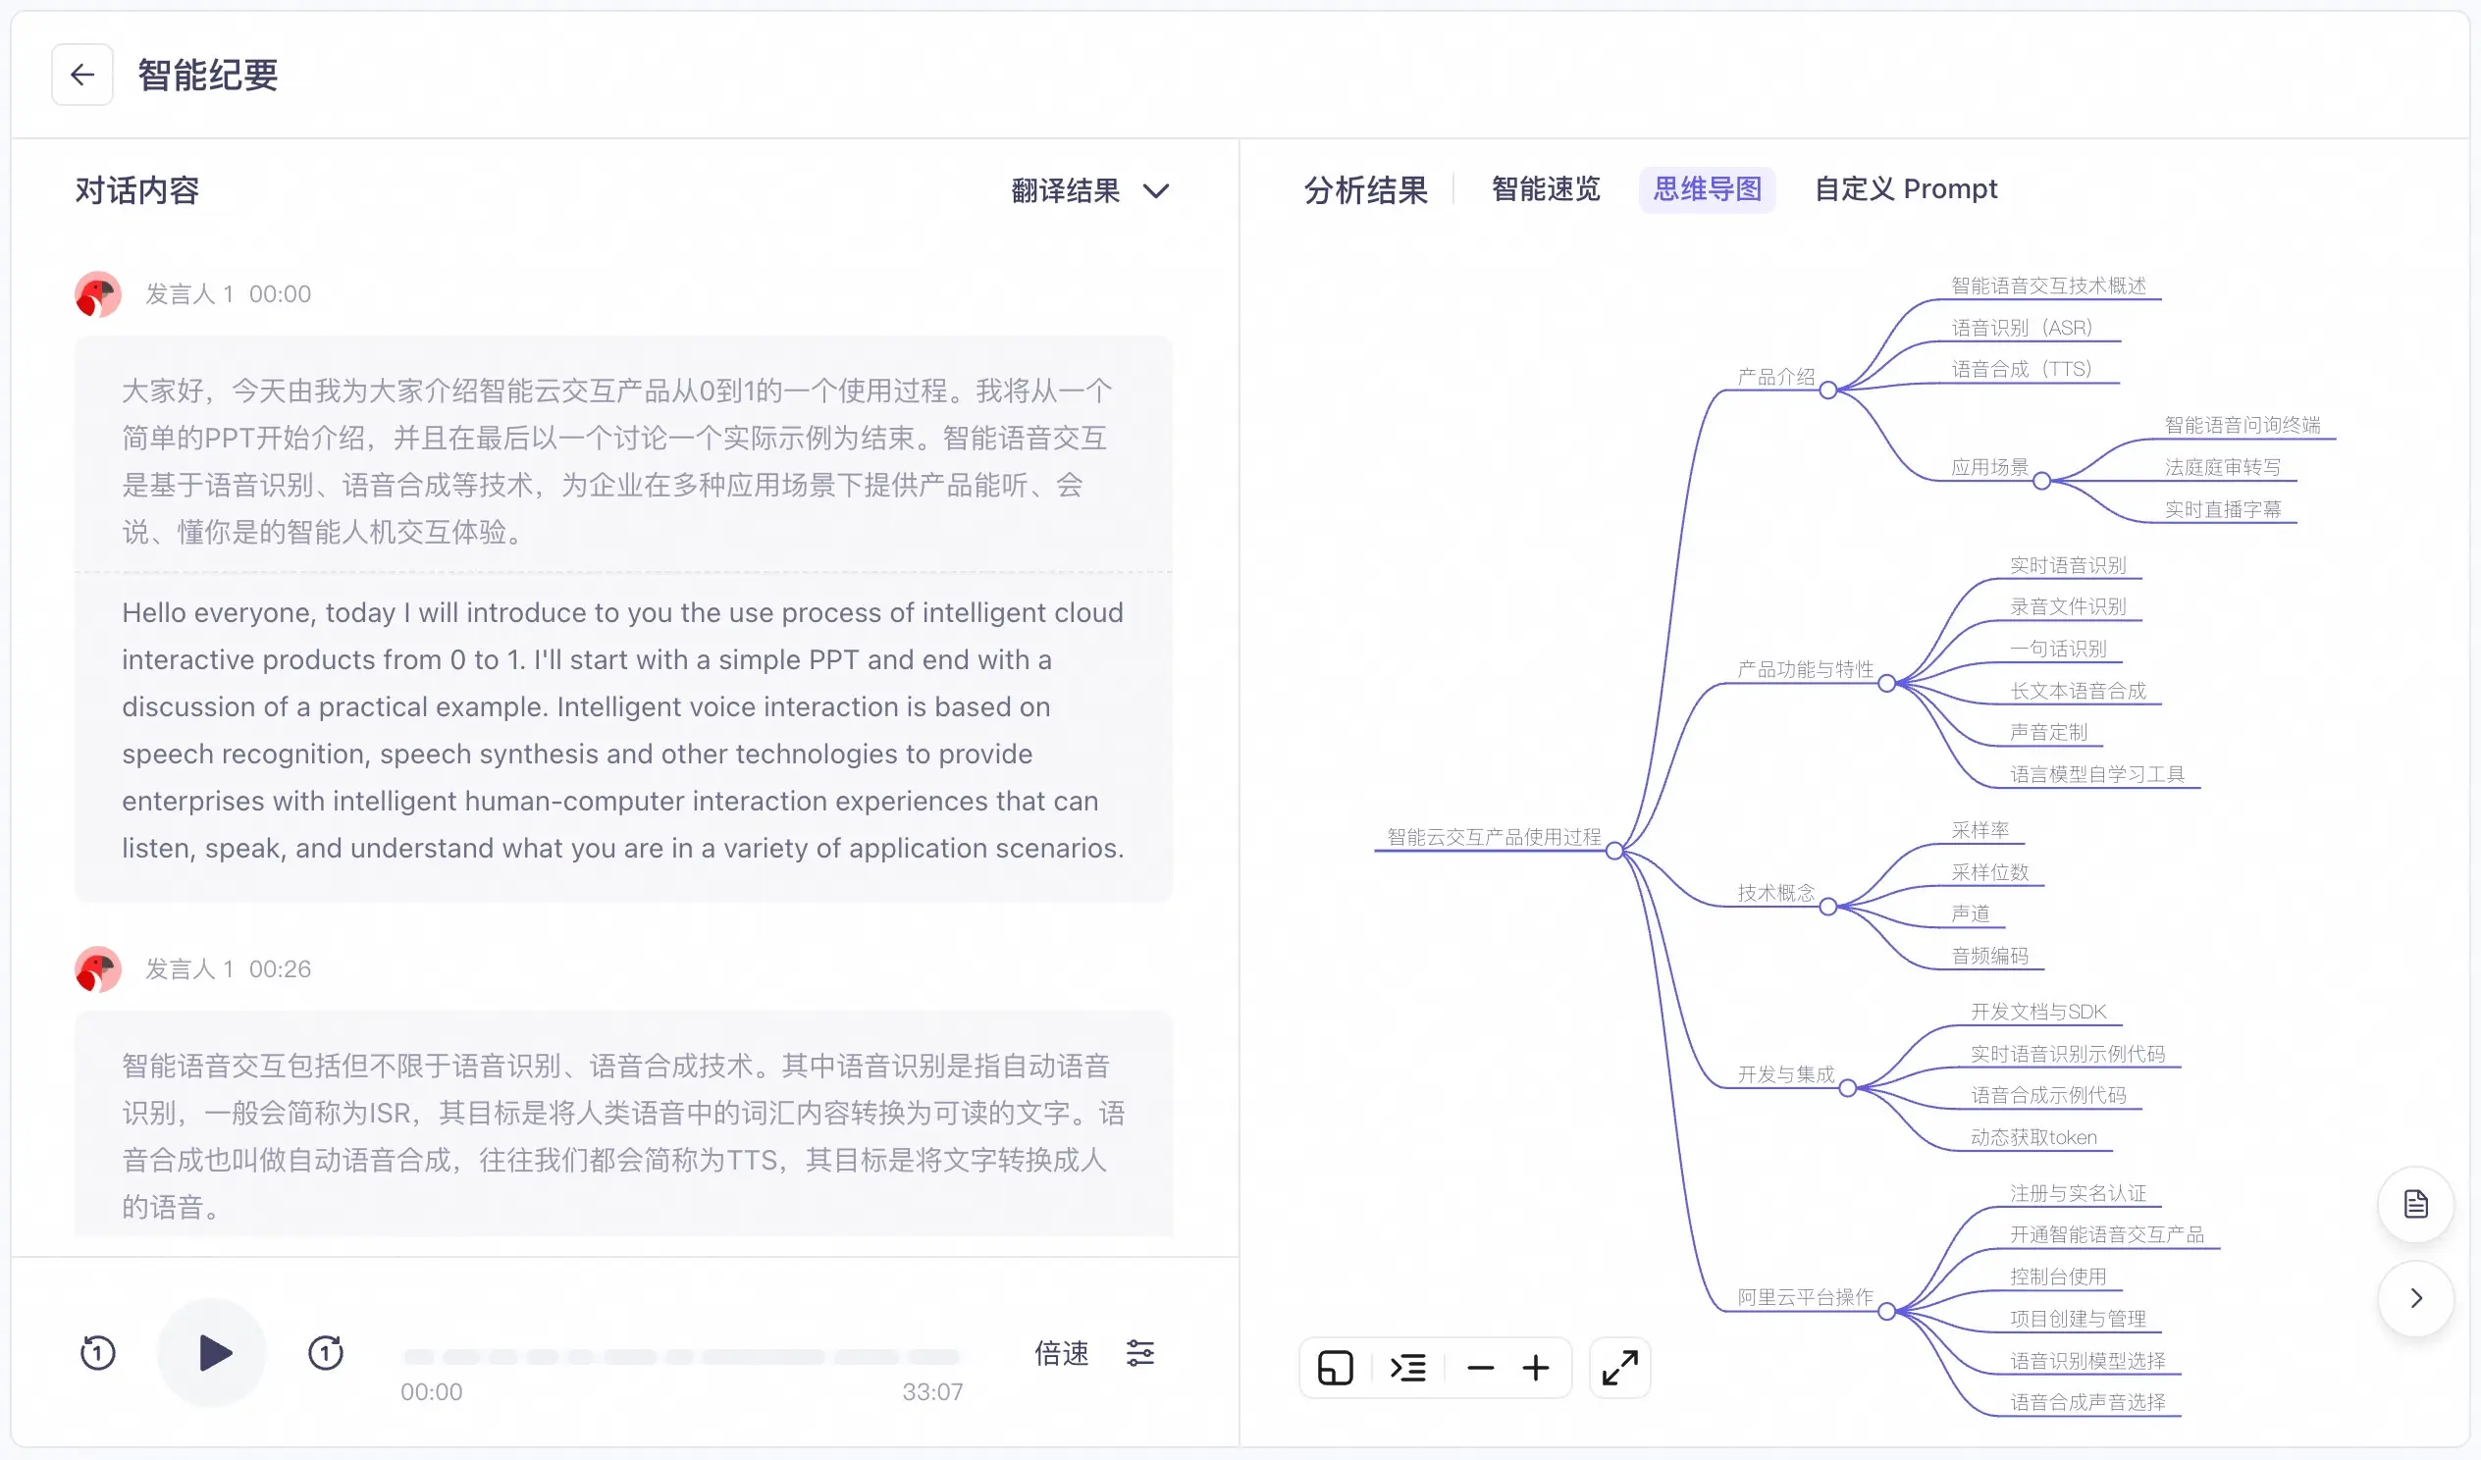This screenshot has height=1460, width=2481.
Task: Collapse the 技术概念 branch toggle
Action: click(x=1828, y=907)
